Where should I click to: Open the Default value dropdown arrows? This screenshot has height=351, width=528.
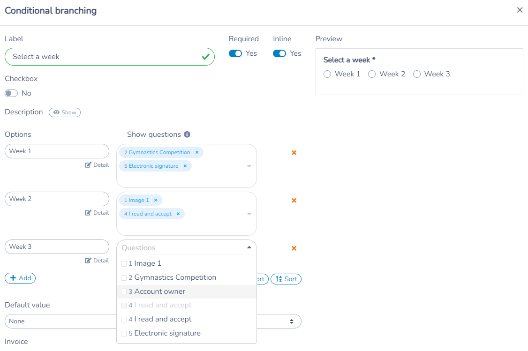(292, 321)
